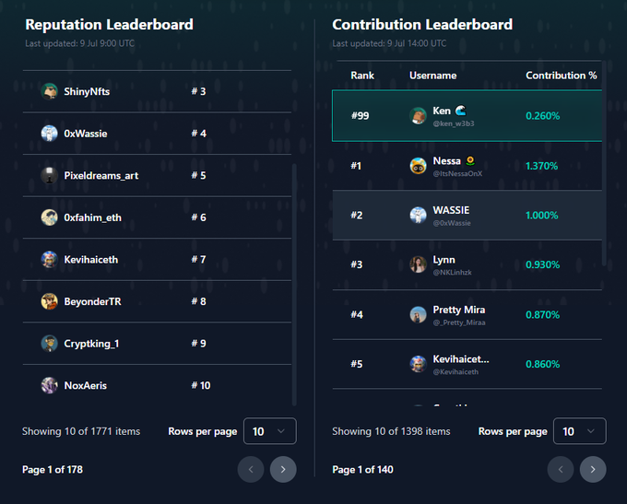Click Page 1 of 178 label
The height and width of the screenshot is (504, 627).
pos(53,469)
